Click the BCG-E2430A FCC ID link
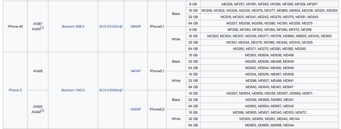 pyautogui.click(x=109, y=27)
